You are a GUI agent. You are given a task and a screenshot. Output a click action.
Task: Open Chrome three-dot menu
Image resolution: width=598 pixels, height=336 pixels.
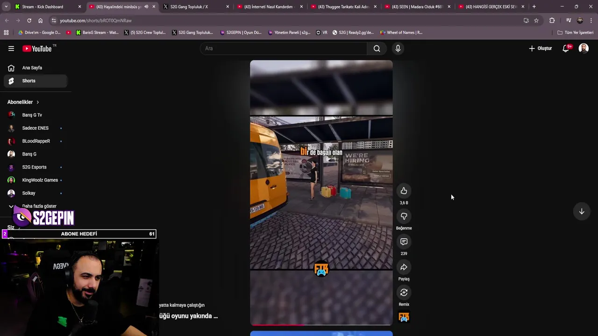pos(591,21)
